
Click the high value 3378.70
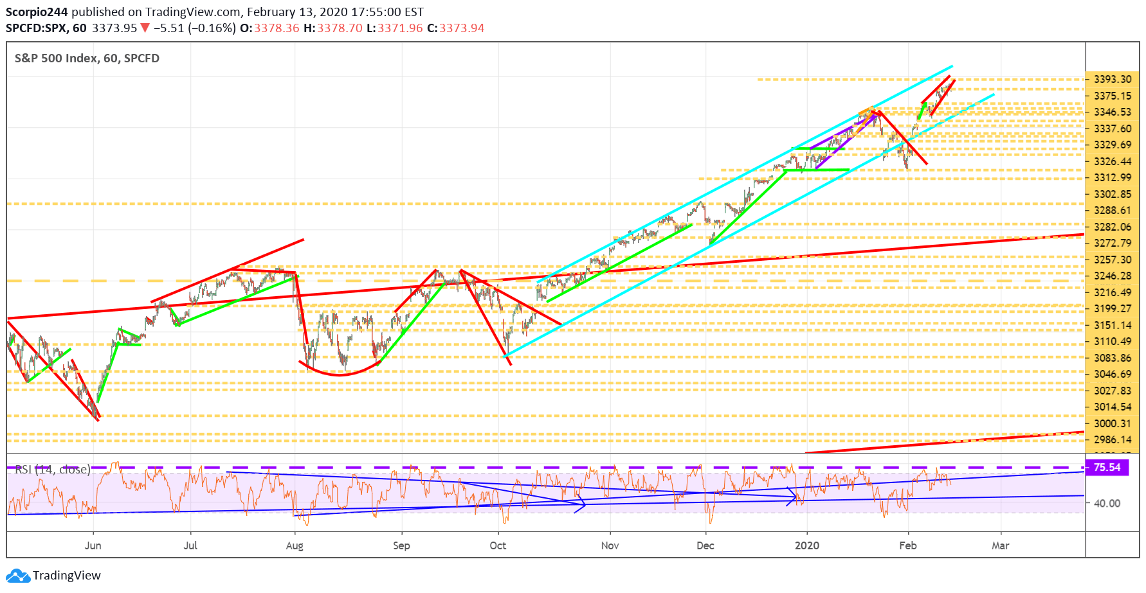(x=340, y=28)
